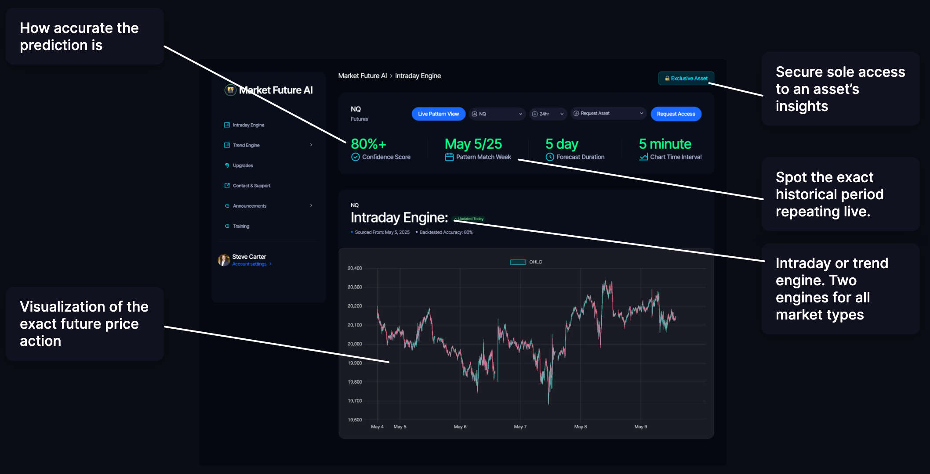Image resolution: width=930 pixels, height=474 pixels.
Task: Select Intraday Engine in the breadcrumb
Action: click(x=418, y=75)
